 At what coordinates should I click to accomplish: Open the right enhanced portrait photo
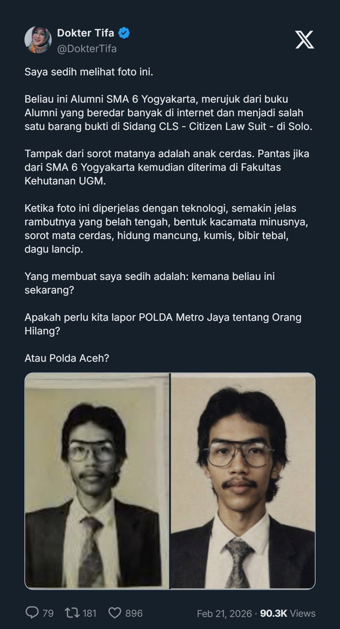(x=243, y=481)
